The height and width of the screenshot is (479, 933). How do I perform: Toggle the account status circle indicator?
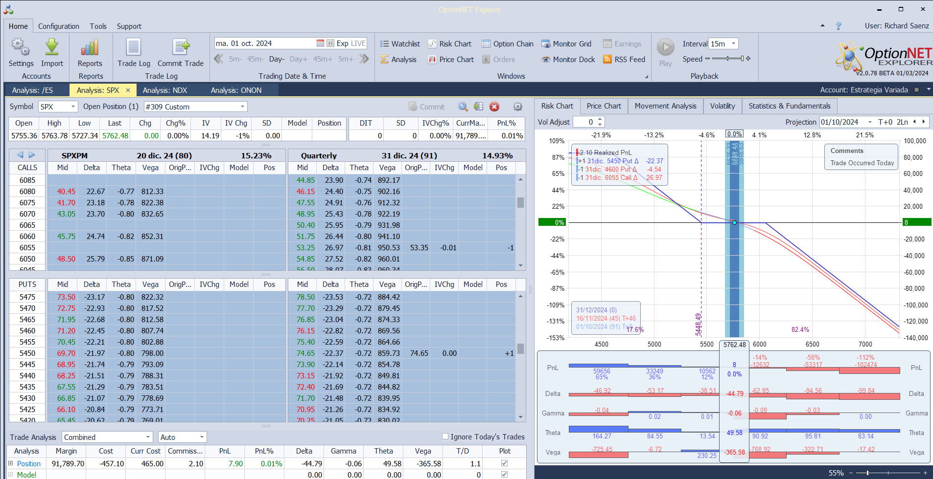[x=916, y=90]
